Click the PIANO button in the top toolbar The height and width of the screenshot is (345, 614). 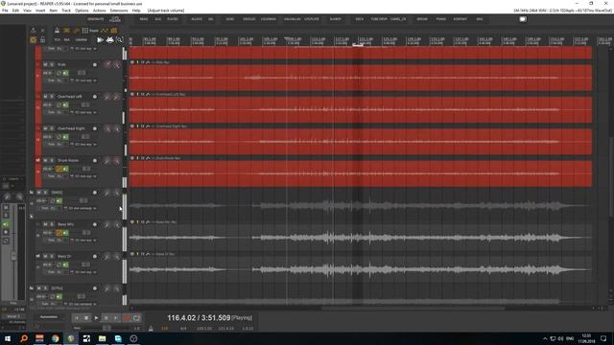click(441, 19)
